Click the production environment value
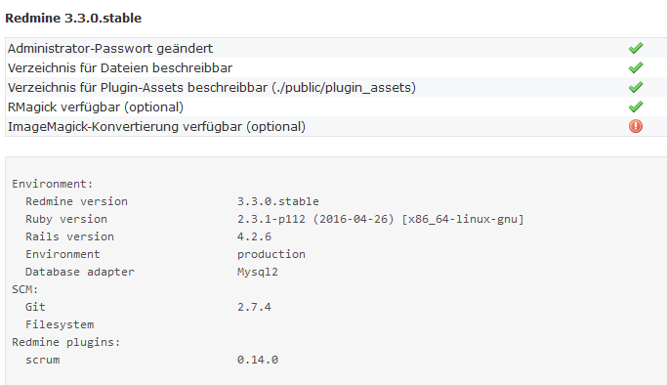The height and width of the screenshot is (385, 667). [271, 254]
